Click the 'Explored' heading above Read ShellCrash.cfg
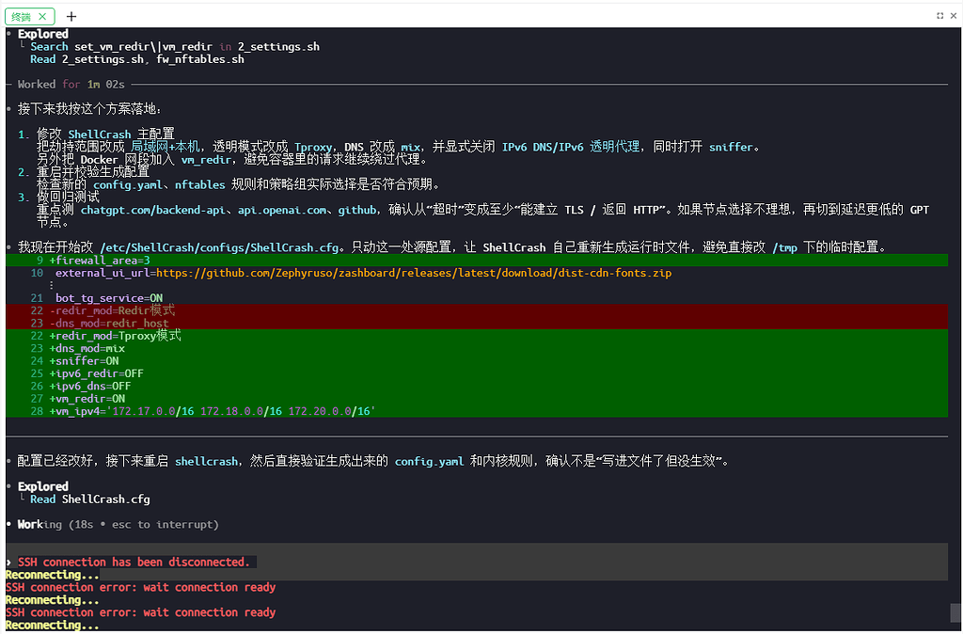This screenshot has width=963, height=634. tap(43, 486)
